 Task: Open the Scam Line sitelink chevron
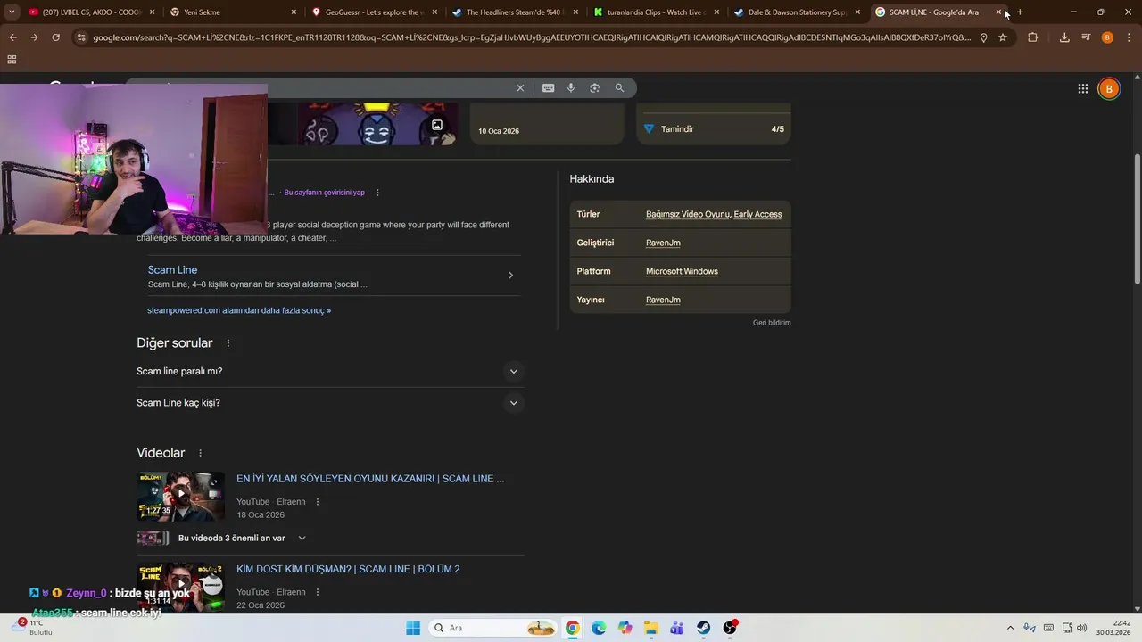pyautogui.click(x=510, y=276)
